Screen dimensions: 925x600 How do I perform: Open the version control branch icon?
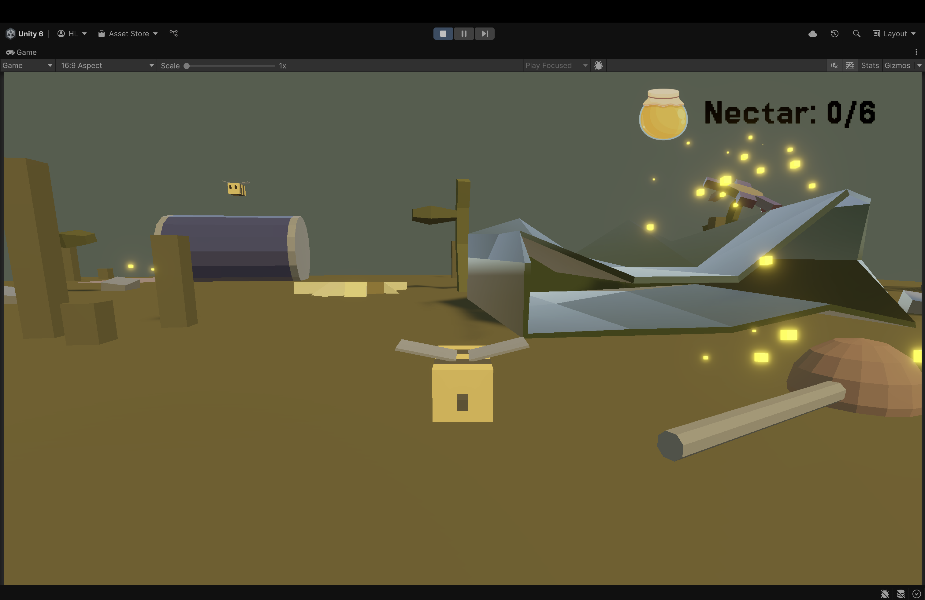tap(174, 34)
